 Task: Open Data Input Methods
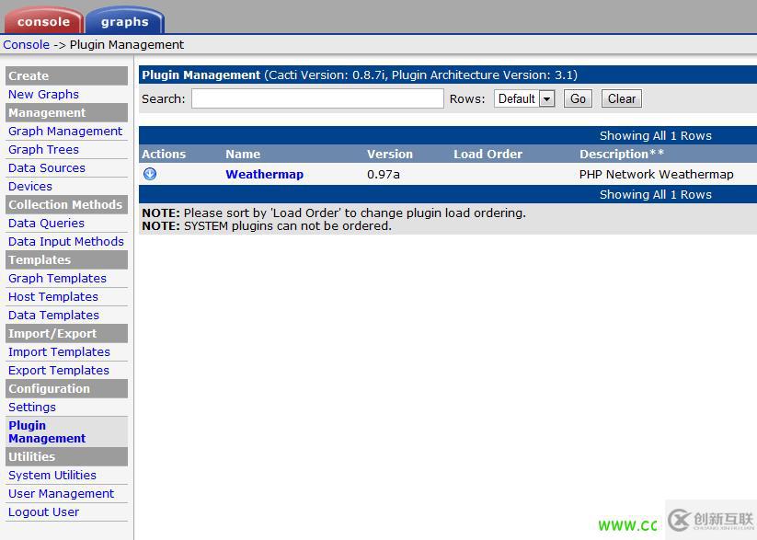point(66,241)
